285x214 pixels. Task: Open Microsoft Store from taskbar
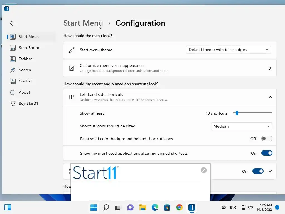coord(167,207)
